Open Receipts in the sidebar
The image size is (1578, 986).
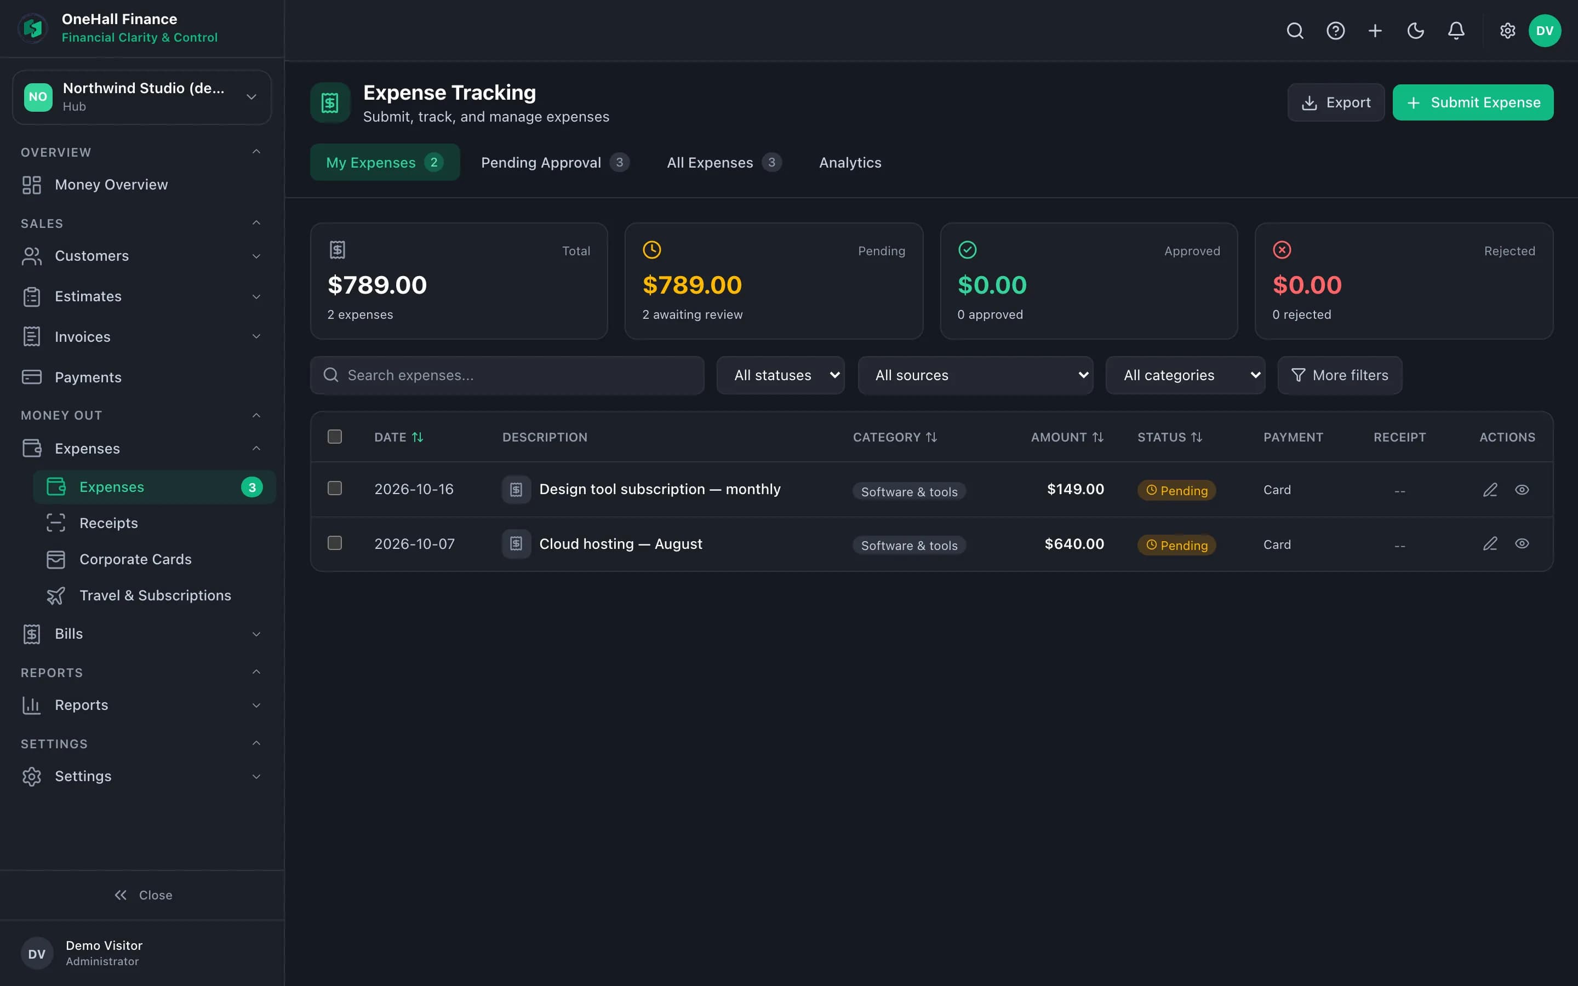(x=154, y=523)
